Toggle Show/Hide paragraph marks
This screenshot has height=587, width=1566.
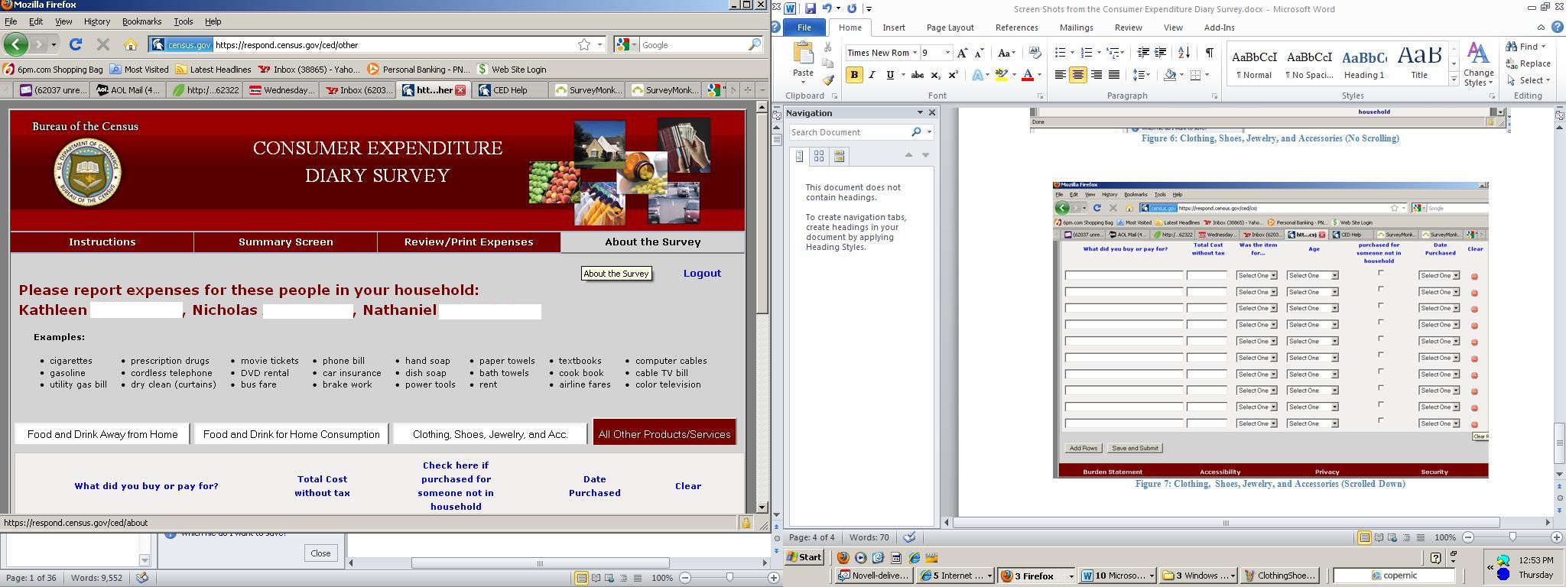click(x=1209, y=53)
